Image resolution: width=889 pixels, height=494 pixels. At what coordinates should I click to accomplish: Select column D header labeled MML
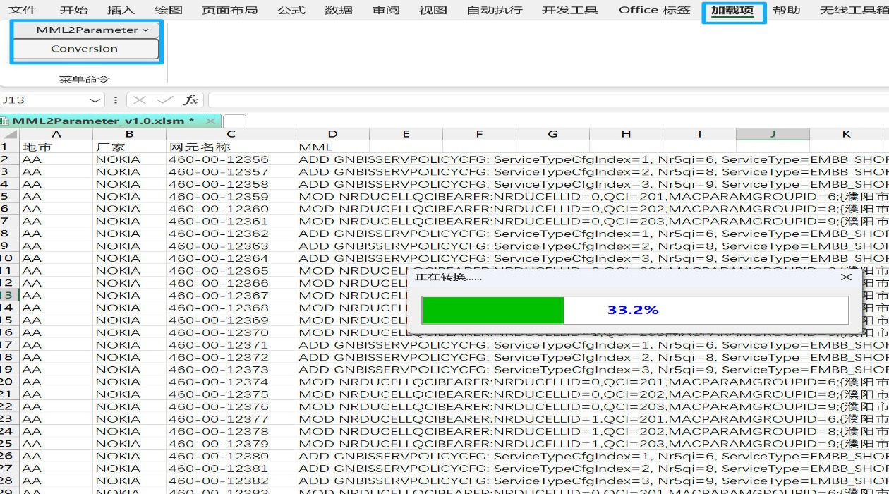(x=332, y=133)
